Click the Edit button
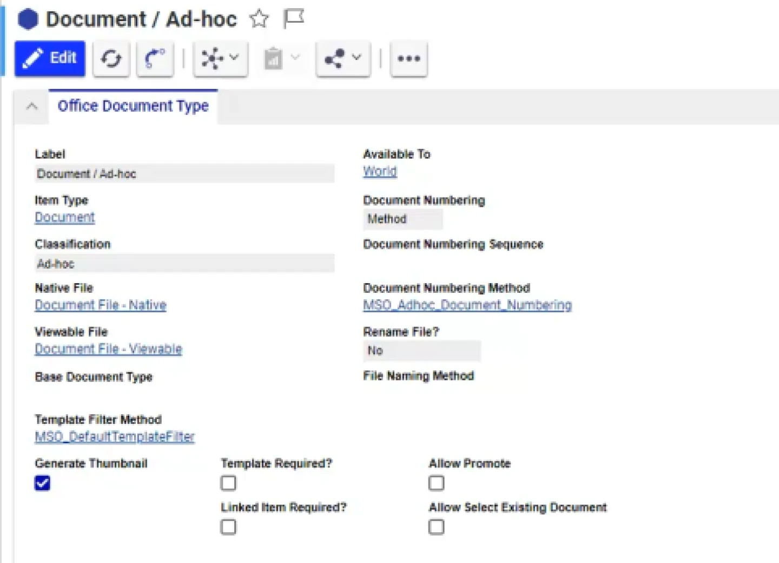 (50, 58)
